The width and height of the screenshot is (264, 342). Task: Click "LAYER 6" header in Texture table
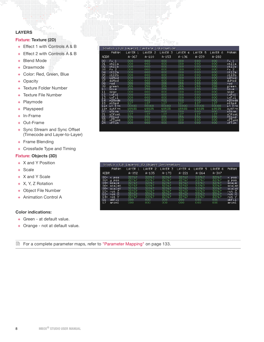tap(216, 53)
